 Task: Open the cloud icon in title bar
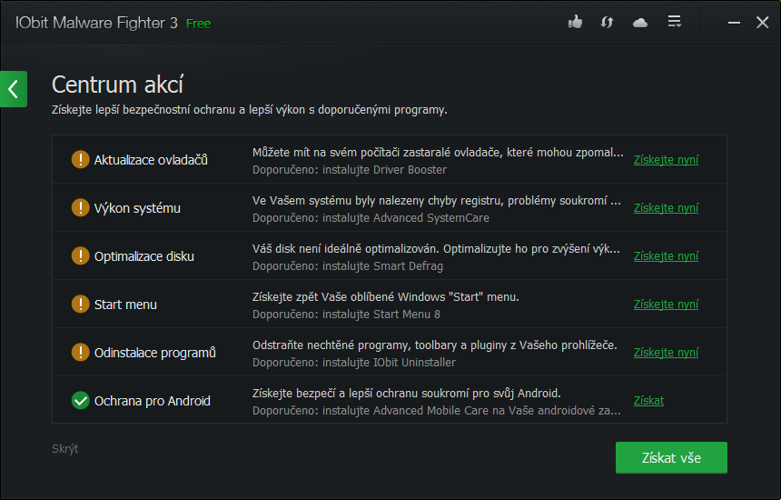pyautogui.click(x=640, y=23)
